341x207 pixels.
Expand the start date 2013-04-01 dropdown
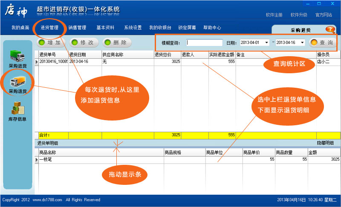point(267,43)
